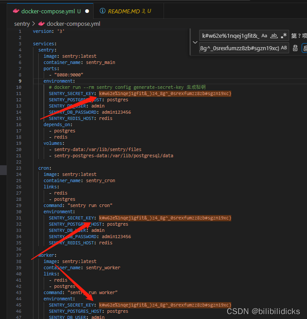Click the highlighted secret key on line 45
The width and height of the screenshot is (307, 319).
pos(165,305)
